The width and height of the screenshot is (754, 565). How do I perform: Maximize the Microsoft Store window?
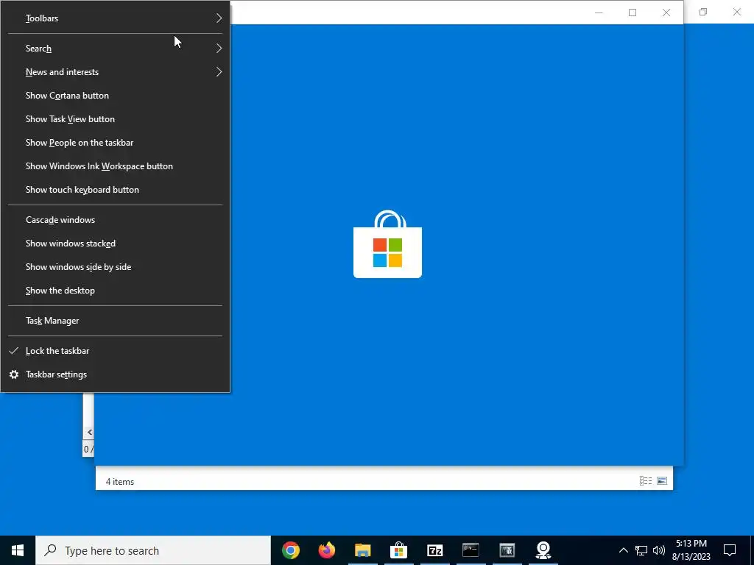click(x=633, y=13)
